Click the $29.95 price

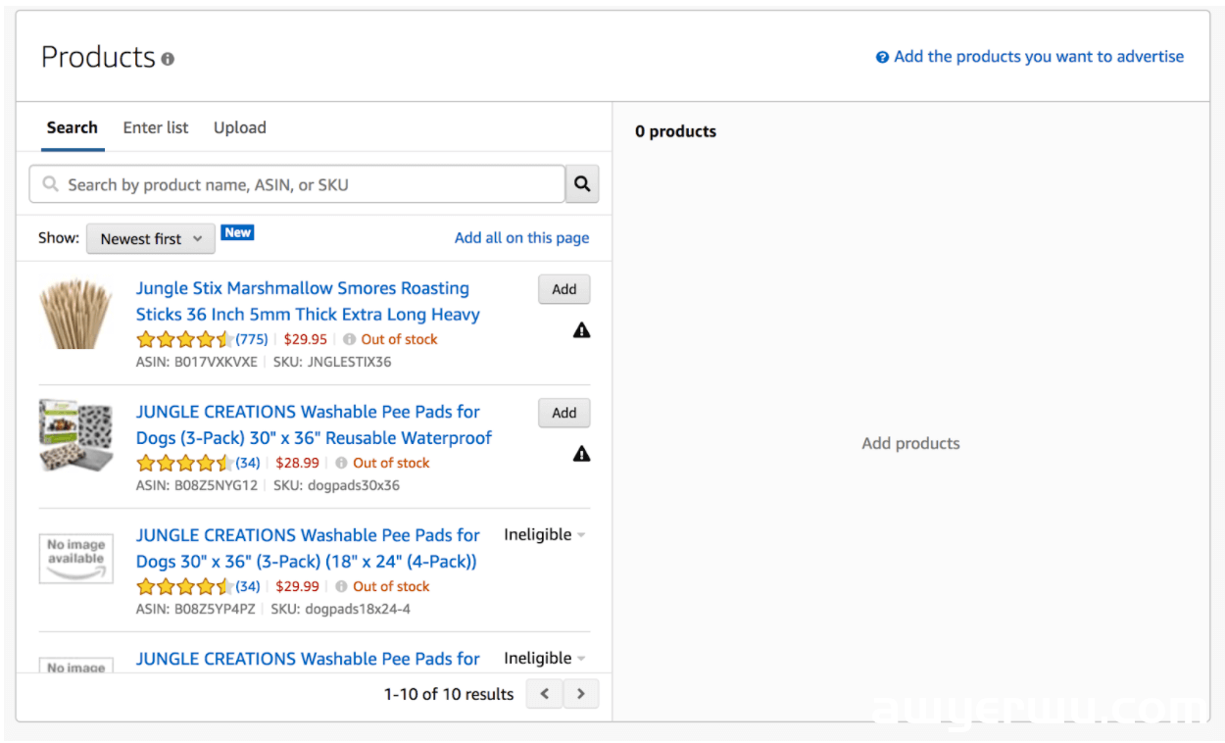306,339
